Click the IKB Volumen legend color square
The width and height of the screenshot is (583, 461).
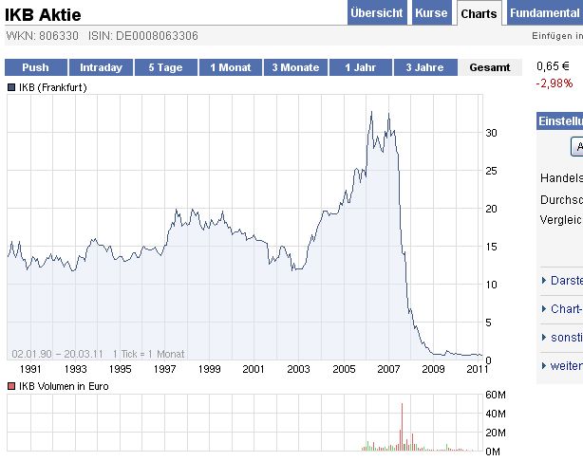pos(11,386)
